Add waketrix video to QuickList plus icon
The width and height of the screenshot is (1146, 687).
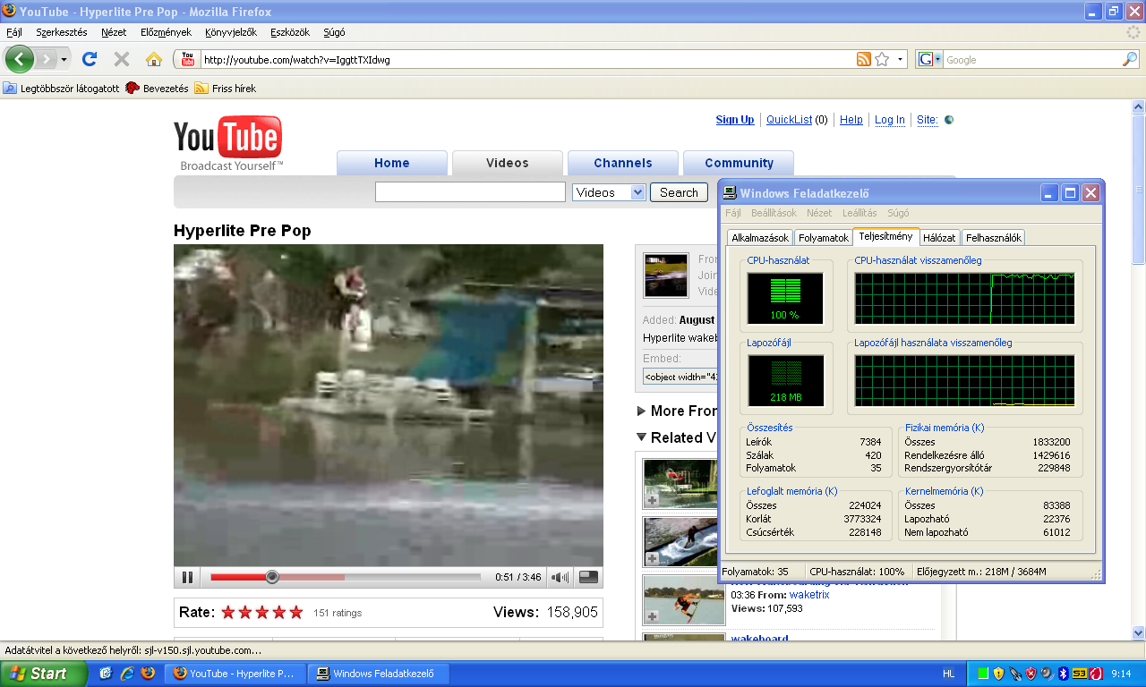(652, 617)
